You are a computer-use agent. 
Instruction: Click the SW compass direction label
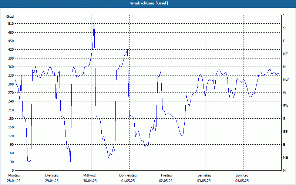pyautogui.click(x=285, y=106)
